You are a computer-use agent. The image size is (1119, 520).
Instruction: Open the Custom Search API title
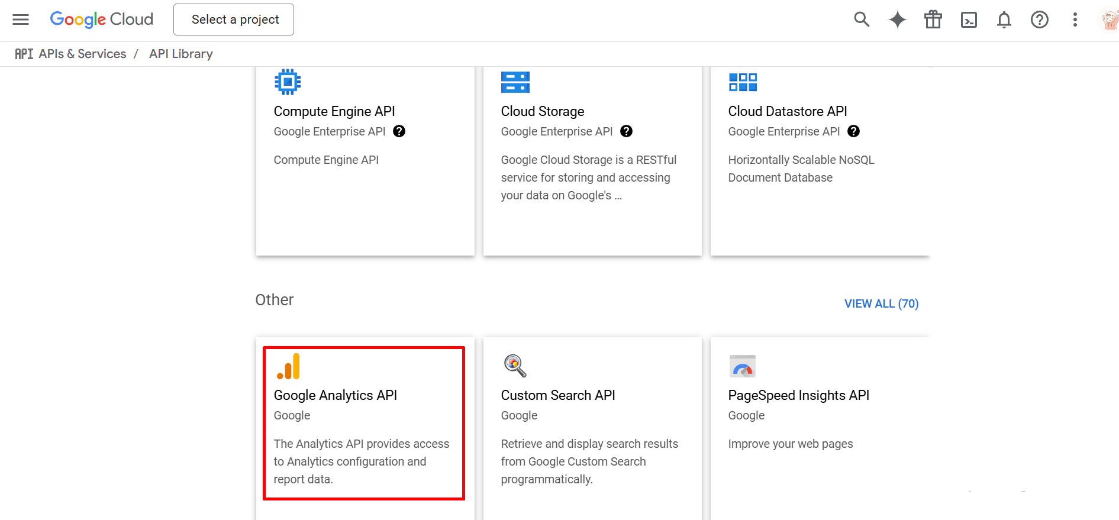coord(558,395)
